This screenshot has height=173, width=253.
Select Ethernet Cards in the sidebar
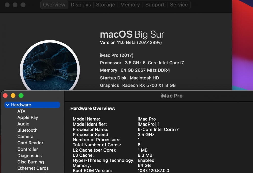[33, 168]
